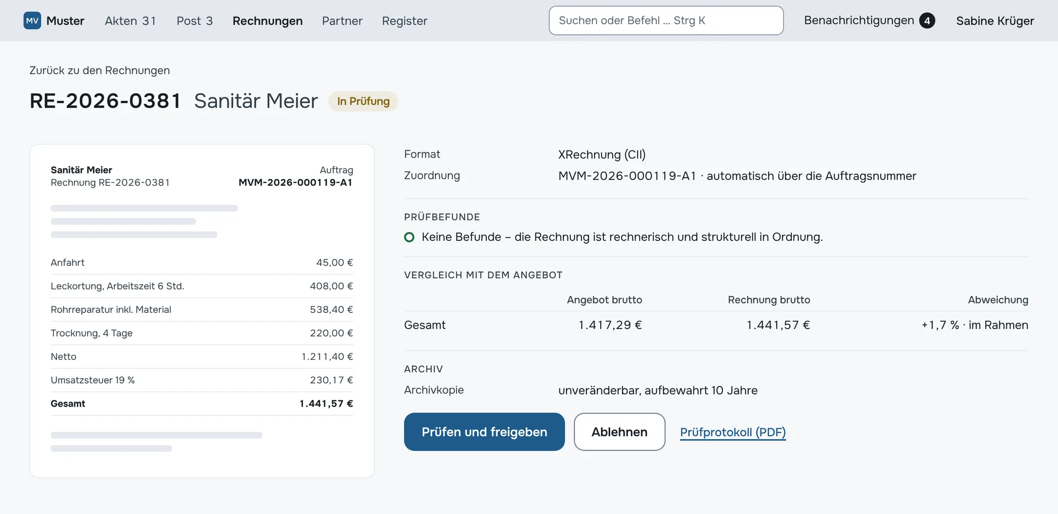The height and width of the screenshot is (514, 1058).
Task: Download the Prüfprotokoll (PDF)
Action: tap(733, 432)
